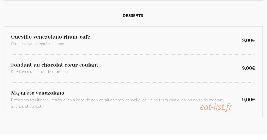Click the dotted divider below Quesillo item

point(133,55)
